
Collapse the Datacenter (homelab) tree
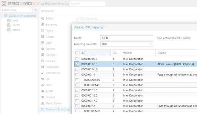click(2, 16)
